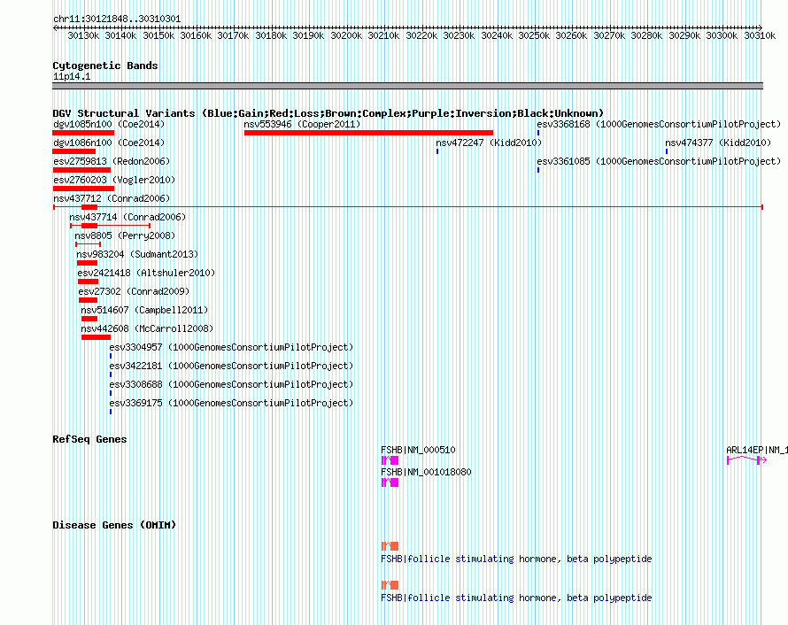This screenshot has width=788, height=625.
Task: Click ruler position 30130k
Action: click(83, 35)
